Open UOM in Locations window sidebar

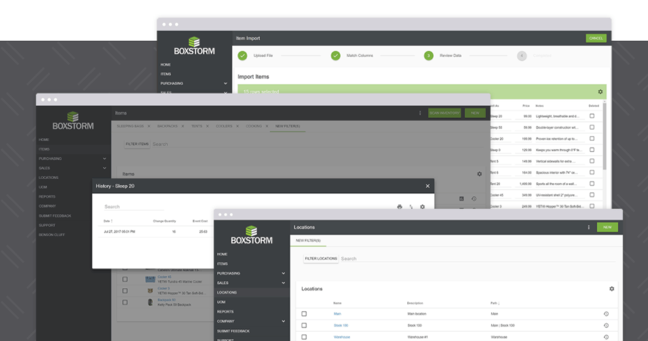point(221,302)
